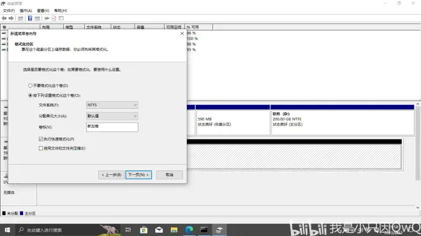Image resolution: width=421 pixels, height=236 pixels.
Task: Click the 上一步(B) Back button
Action: point(112,175)
